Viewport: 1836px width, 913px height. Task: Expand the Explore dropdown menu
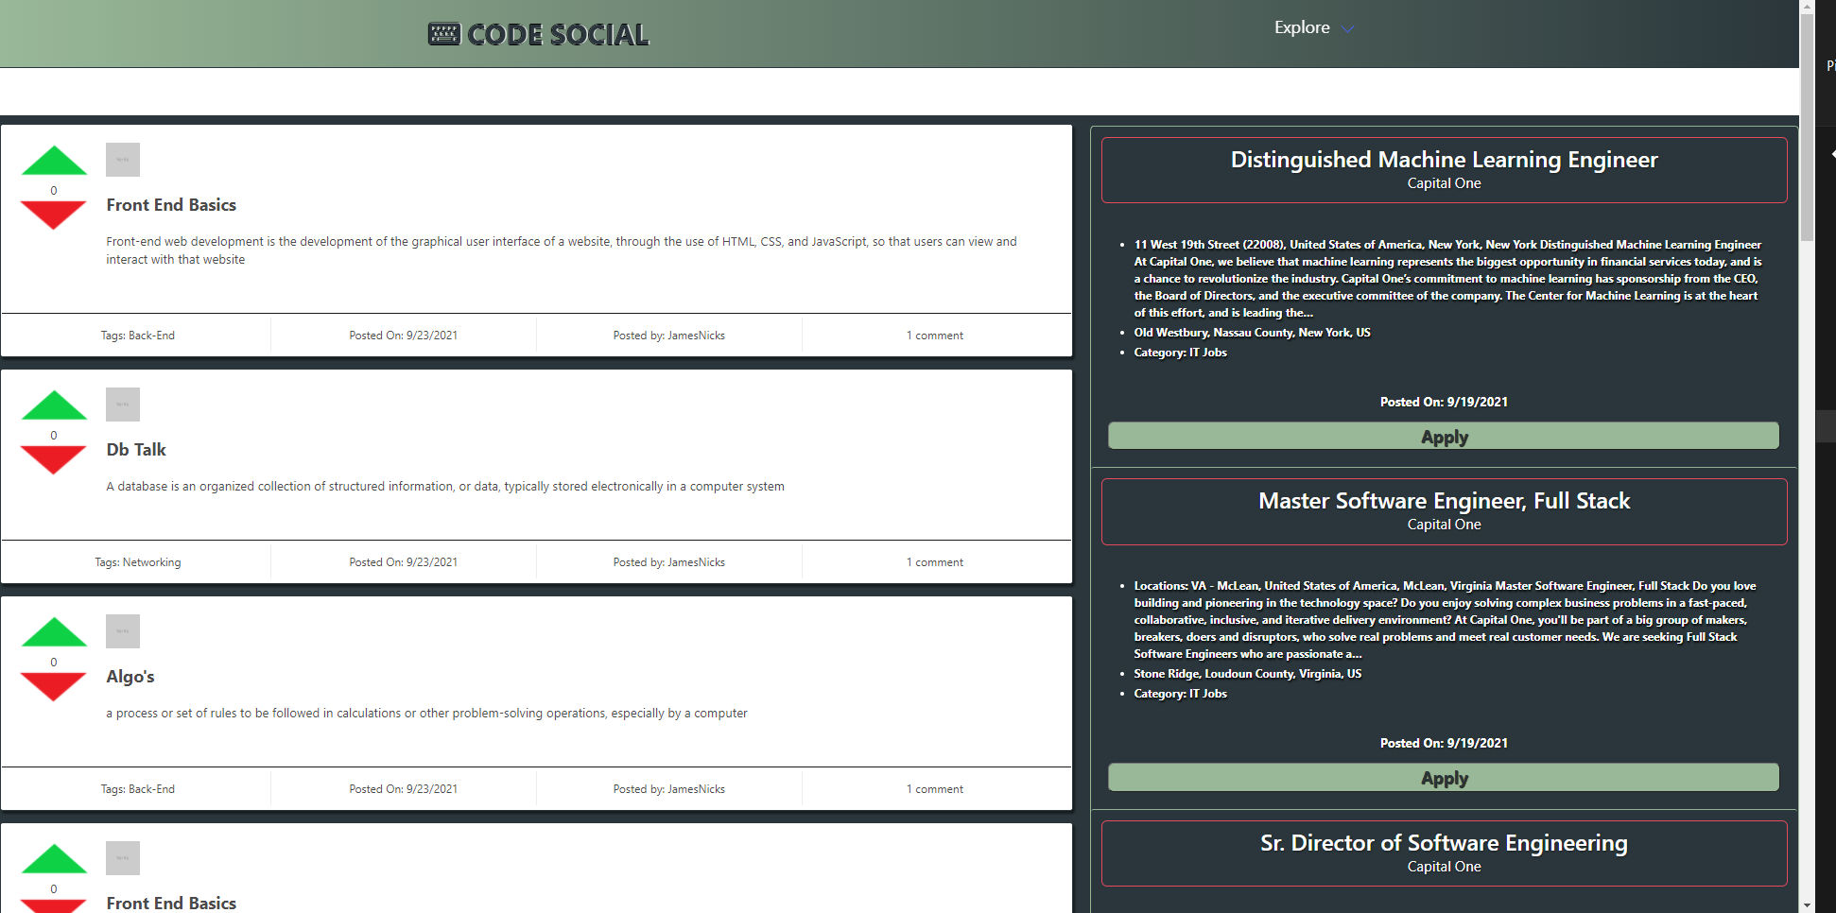[1313, 27]
